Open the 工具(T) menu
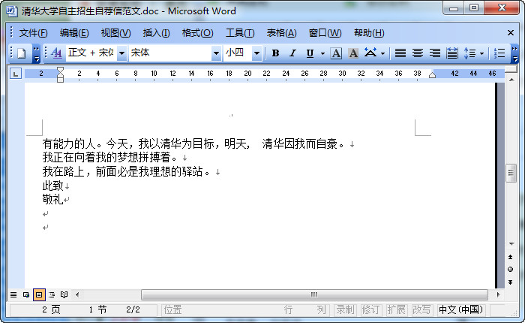Image resolution: width=525 pixels, height=323 pixels. point(240,33)
